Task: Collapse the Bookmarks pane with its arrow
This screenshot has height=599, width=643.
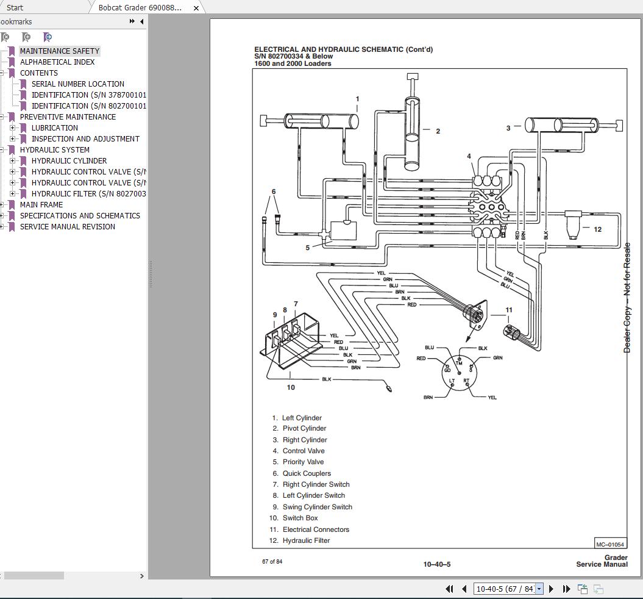Action: coord(141,21)
